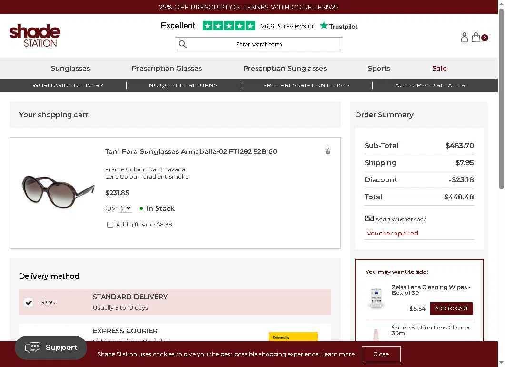This screenshot has height=367, width=505.
Task: Enable Add gift wrap $8.38 checkbox
Action: pos(110,225)
